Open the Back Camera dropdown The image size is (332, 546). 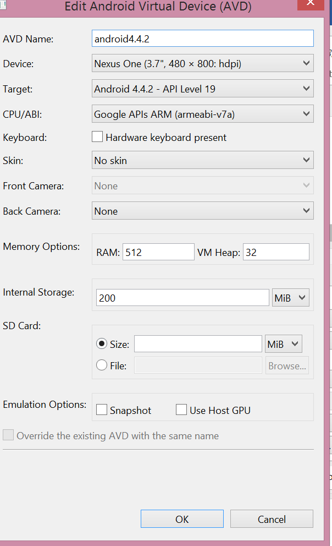click(x=203, y=211)
